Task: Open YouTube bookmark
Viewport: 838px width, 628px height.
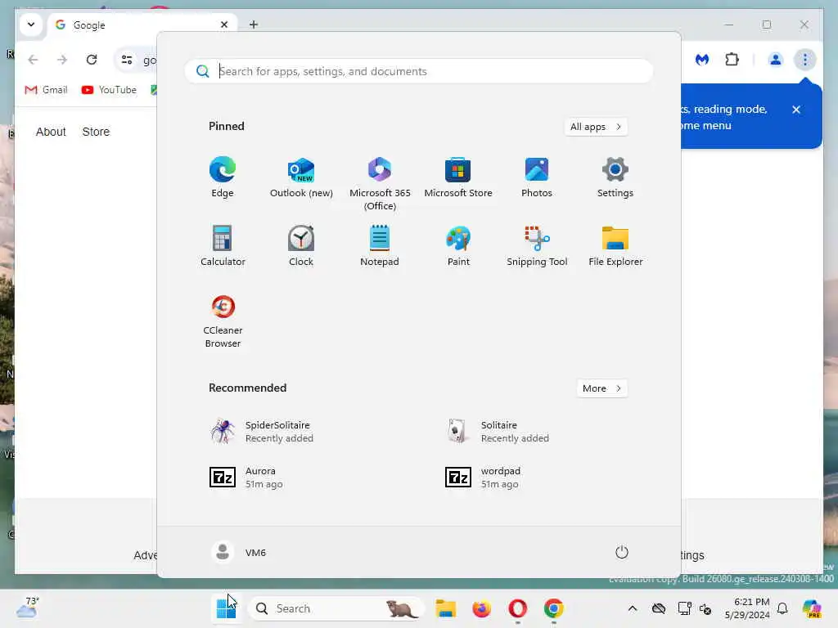Action: click(109, 90)
